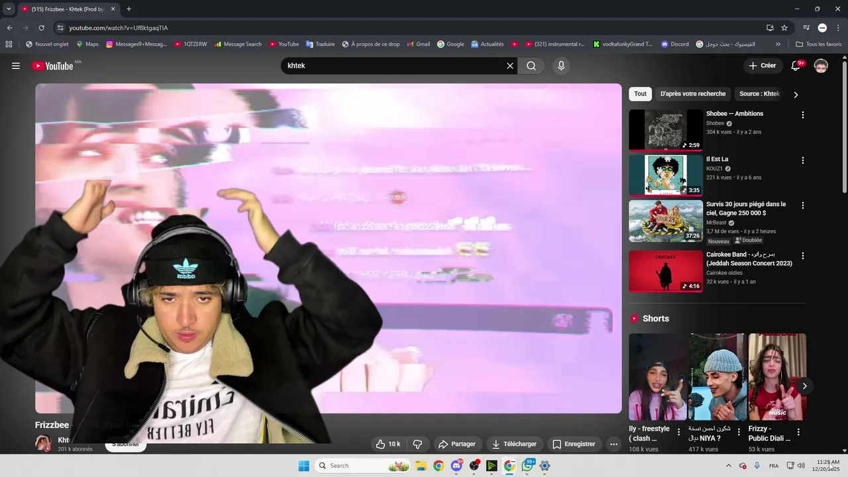848x477 pixels.
Task: Open the Windows Start menu
Action: coord(303,466)
